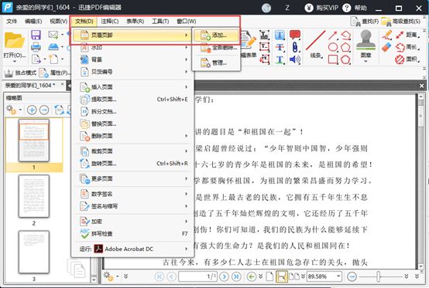Click the go to last page button
The image size is (429, 288).
236,276
